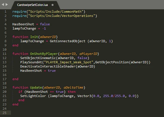Click "PLAYER_Impact_Weak_Spot" string
This screenshot has width=164, height=117.
[68, 62]
